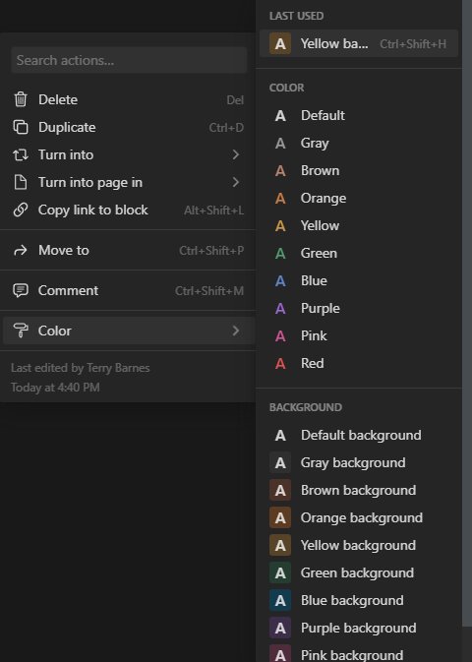Screen dimensions: 472x662
Task: Select Default text color
Action: pyautogui.click(x=359, y=115)
